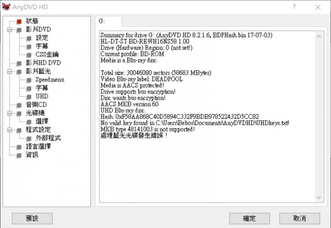The image size is (331, 228).
Task: Collapse the 影片DVD tree node
Action: (9, 30)
